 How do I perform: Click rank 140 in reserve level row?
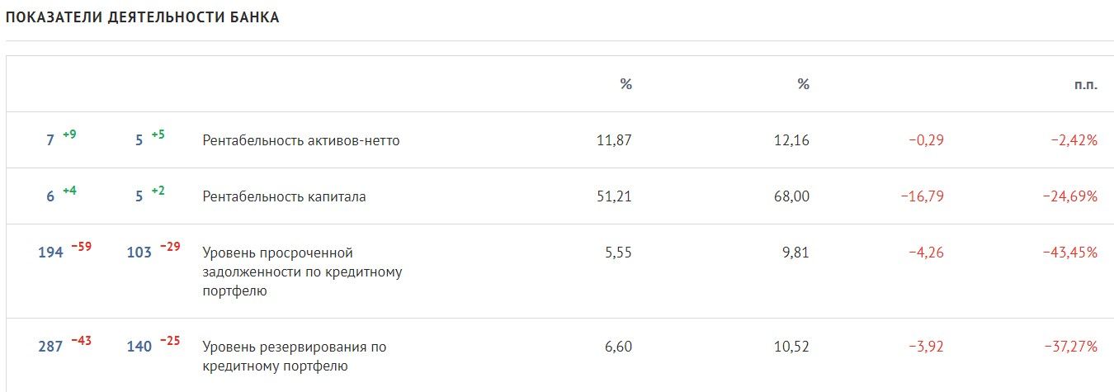(139, 347)
